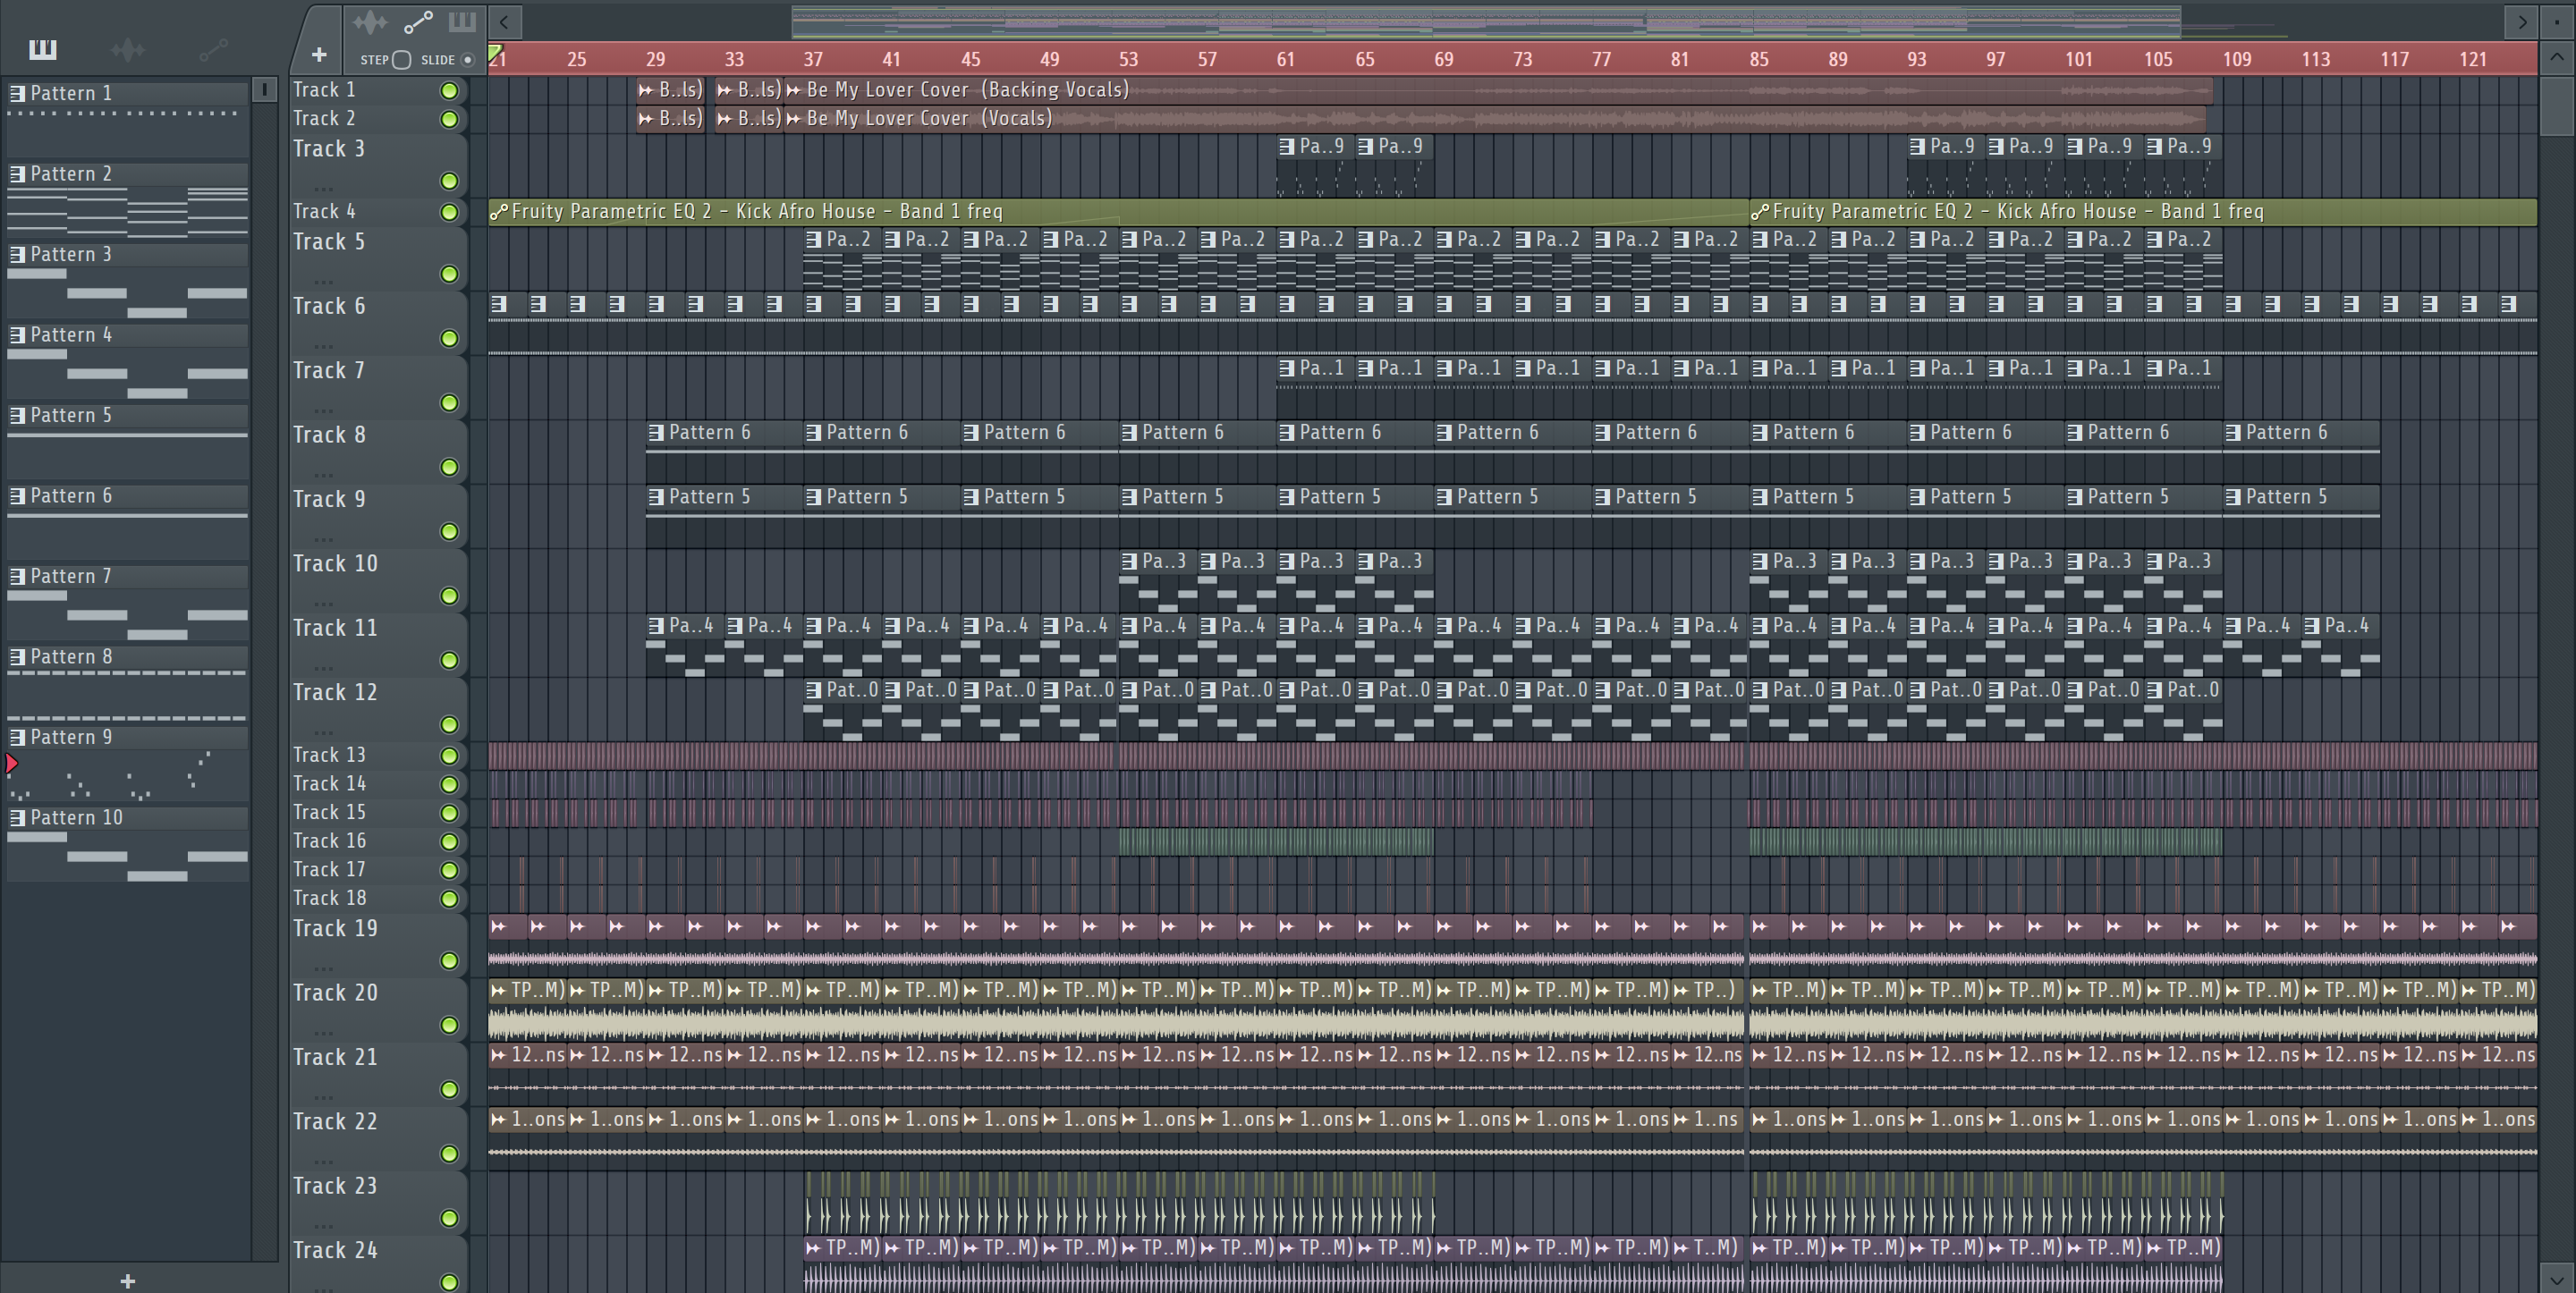
Task: Click the horizontal song overview scrollbar
Action: pyautogui.click(x=1486, y=21)
